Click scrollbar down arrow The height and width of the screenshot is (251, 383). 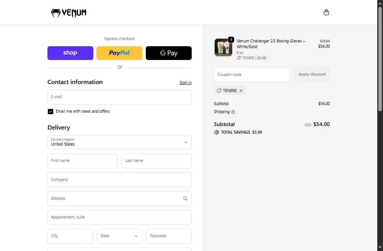pyautogui.click(x=380, y=248)
